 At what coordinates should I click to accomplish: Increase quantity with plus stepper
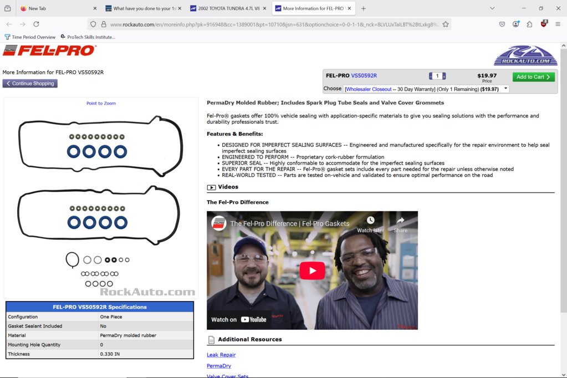[x=444, y=76]
